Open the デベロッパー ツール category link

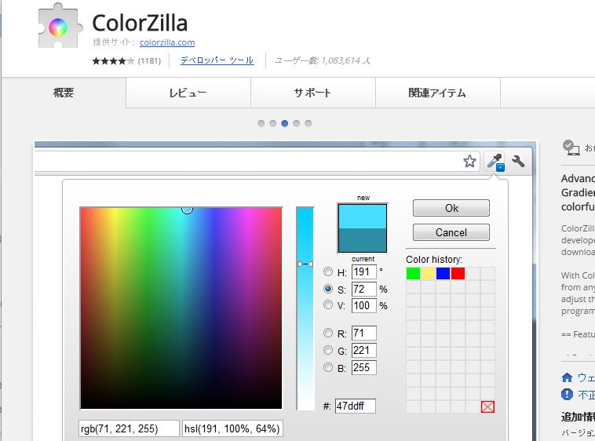(x=217, y=60)
